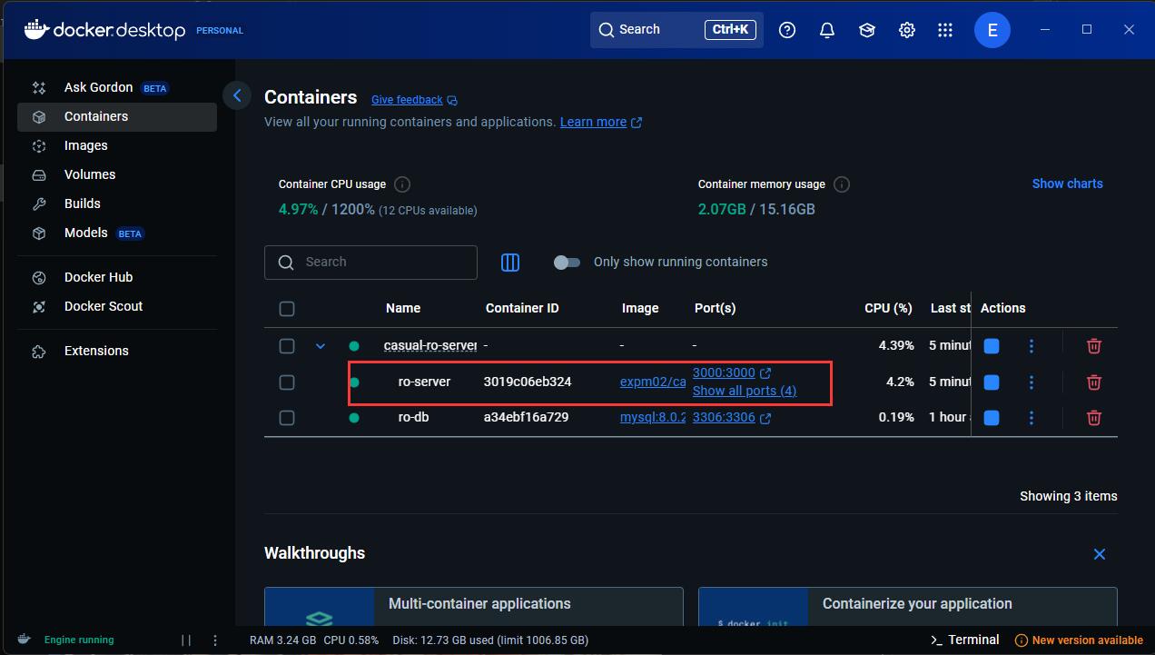This screenshot has width=1155, height=655.
Task: Click the Give feedback link
Action: [414, 100]
